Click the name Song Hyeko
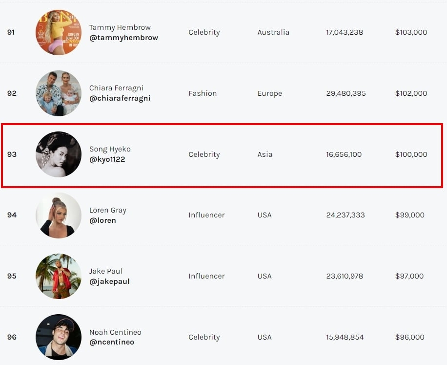This screenshot has width=447, height=365. point(110,149)
